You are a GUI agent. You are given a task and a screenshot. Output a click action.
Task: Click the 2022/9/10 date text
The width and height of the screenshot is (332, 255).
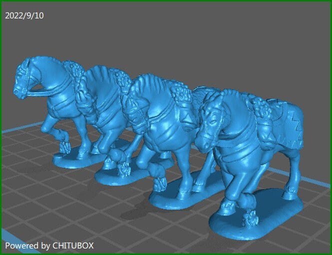click(24, 15)
